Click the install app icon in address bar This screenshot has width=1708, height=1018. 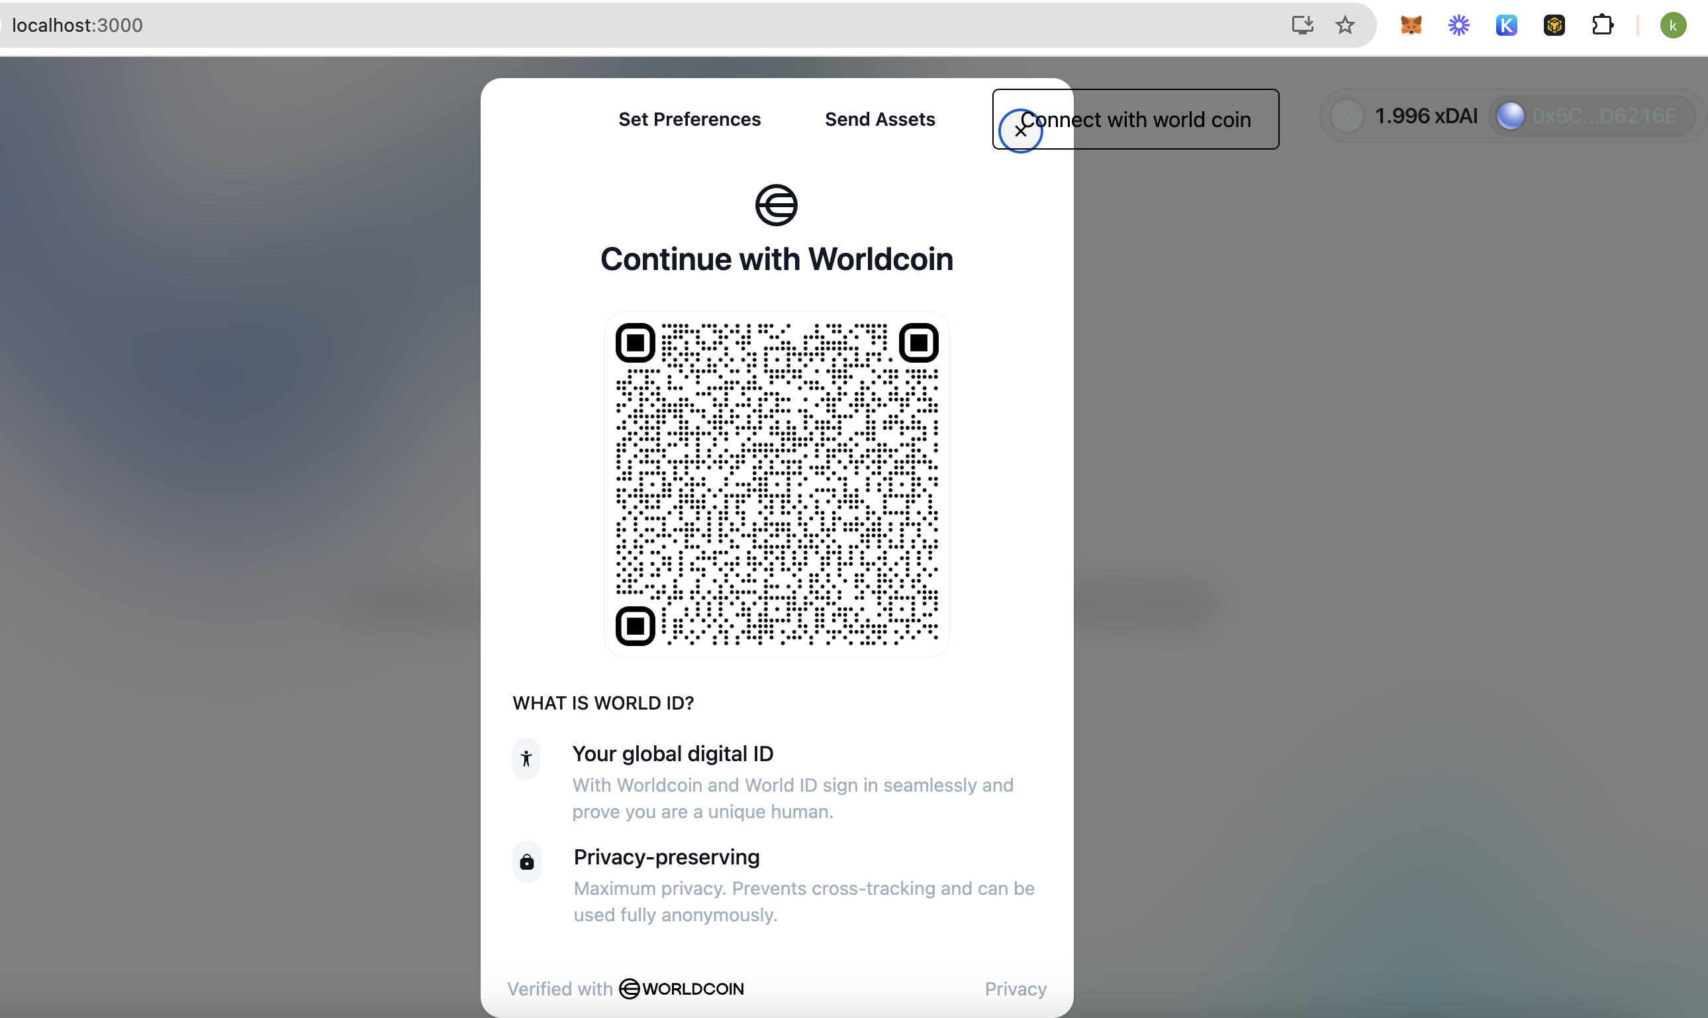(1302, 25)
